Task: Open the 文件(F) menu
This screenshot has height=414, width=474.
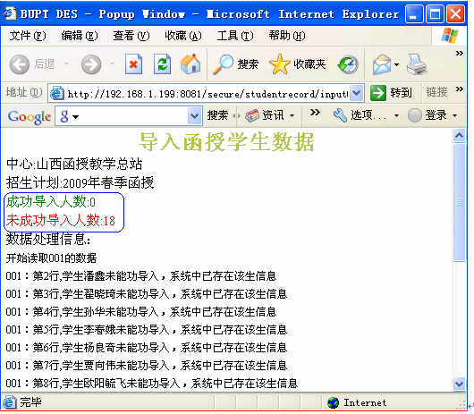Action: [x=28, y=36]
